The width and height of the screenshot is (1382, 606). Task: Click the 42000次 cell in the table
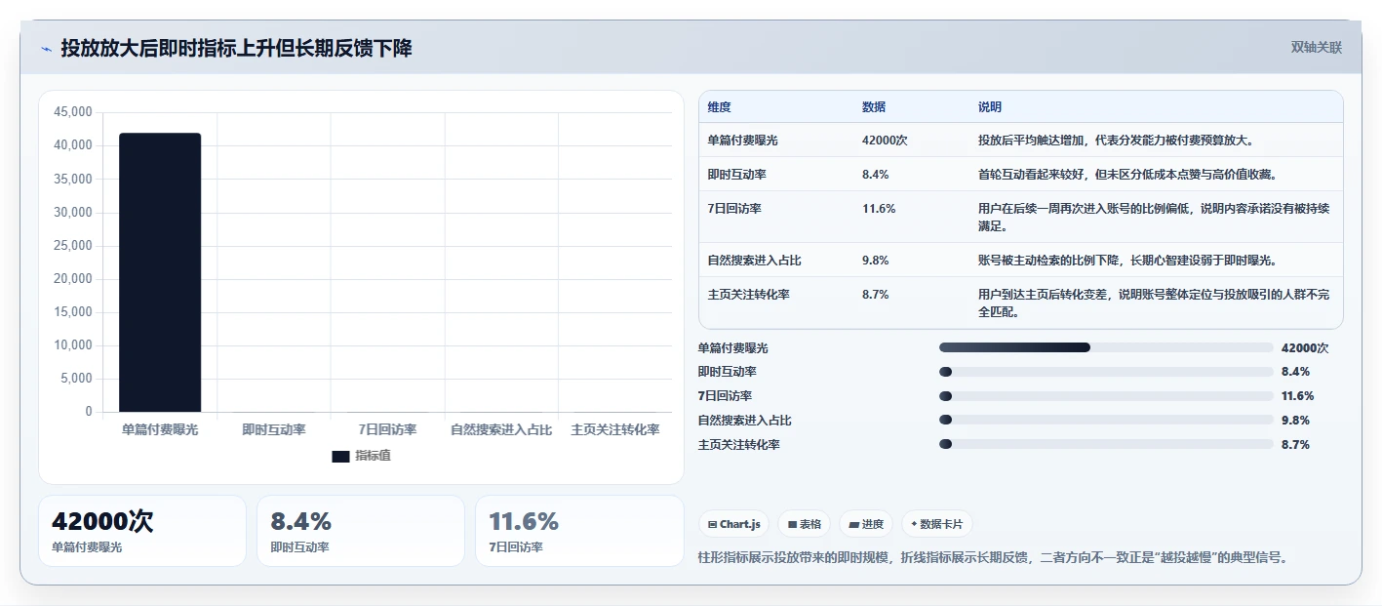pos(885,141)
